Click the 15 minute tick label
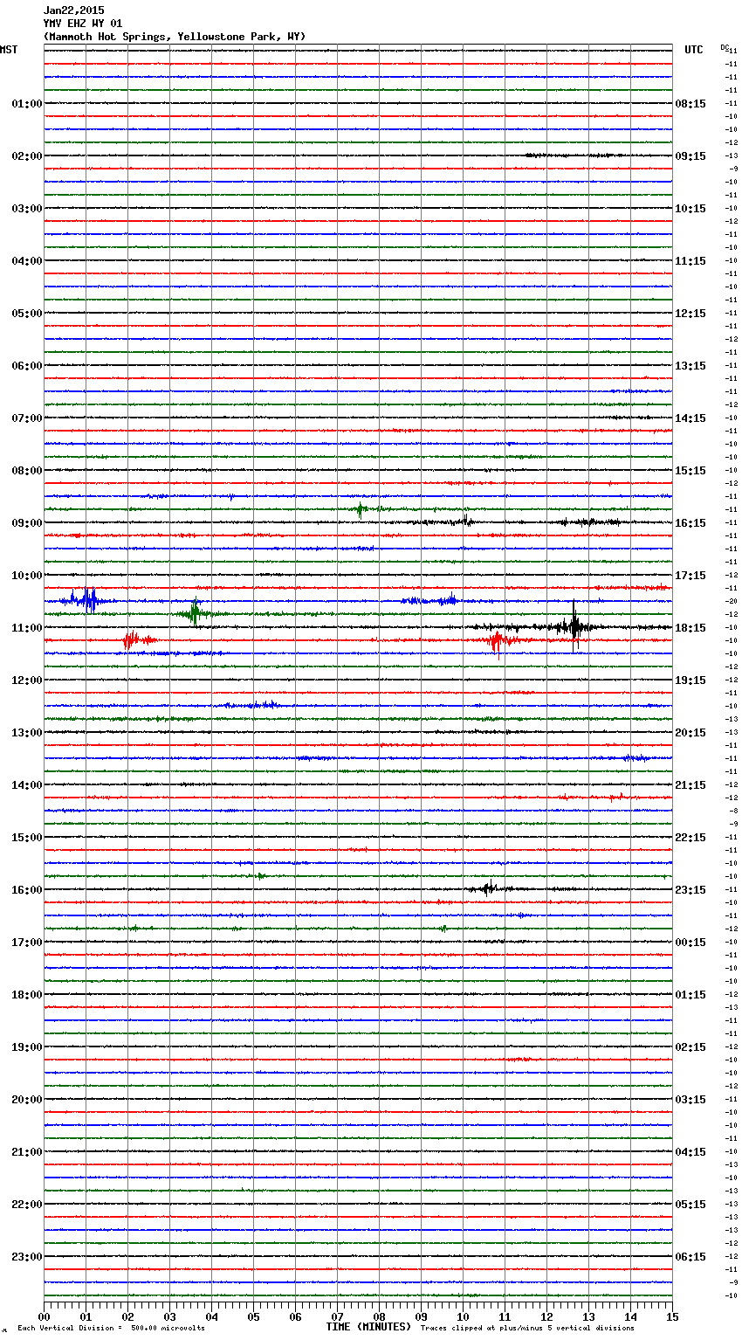The width and height of the screenshot is (742, 1340). click(x=672, y=1316)
